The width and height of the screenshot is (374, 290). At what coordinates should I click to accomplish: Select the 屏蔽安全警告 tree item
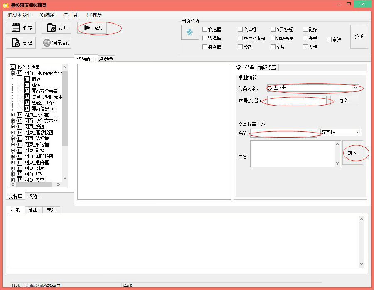(x=44, y=91)
